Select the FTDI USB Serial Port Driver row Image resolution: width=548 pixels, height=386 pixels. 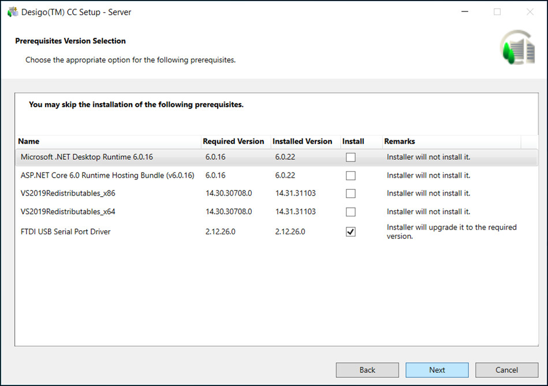point(65,232)
